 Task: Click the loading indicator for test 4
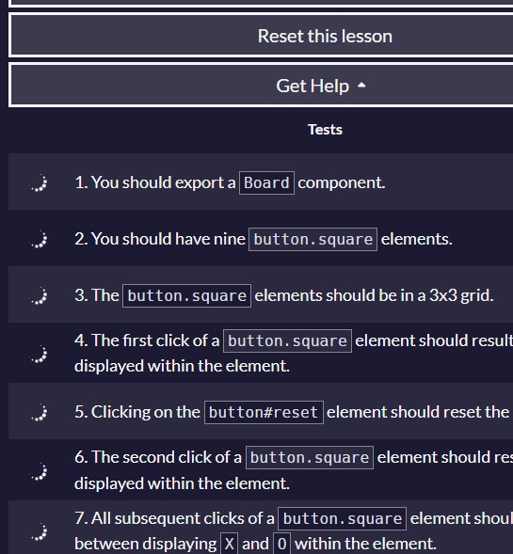[40, 355]
